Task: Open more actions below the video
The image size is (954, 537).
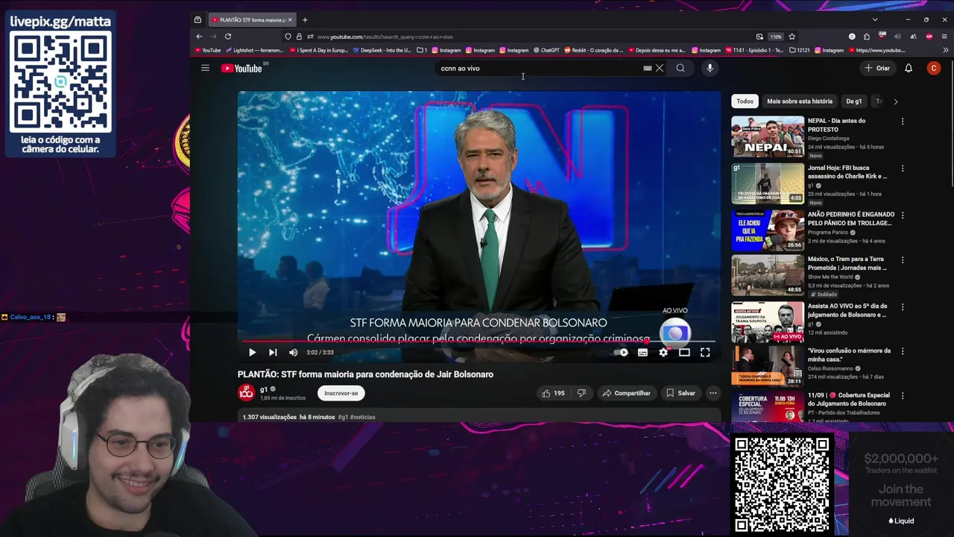Action: click(x=713, y=393)
